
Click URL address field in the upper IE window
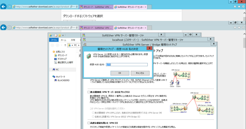43,7
